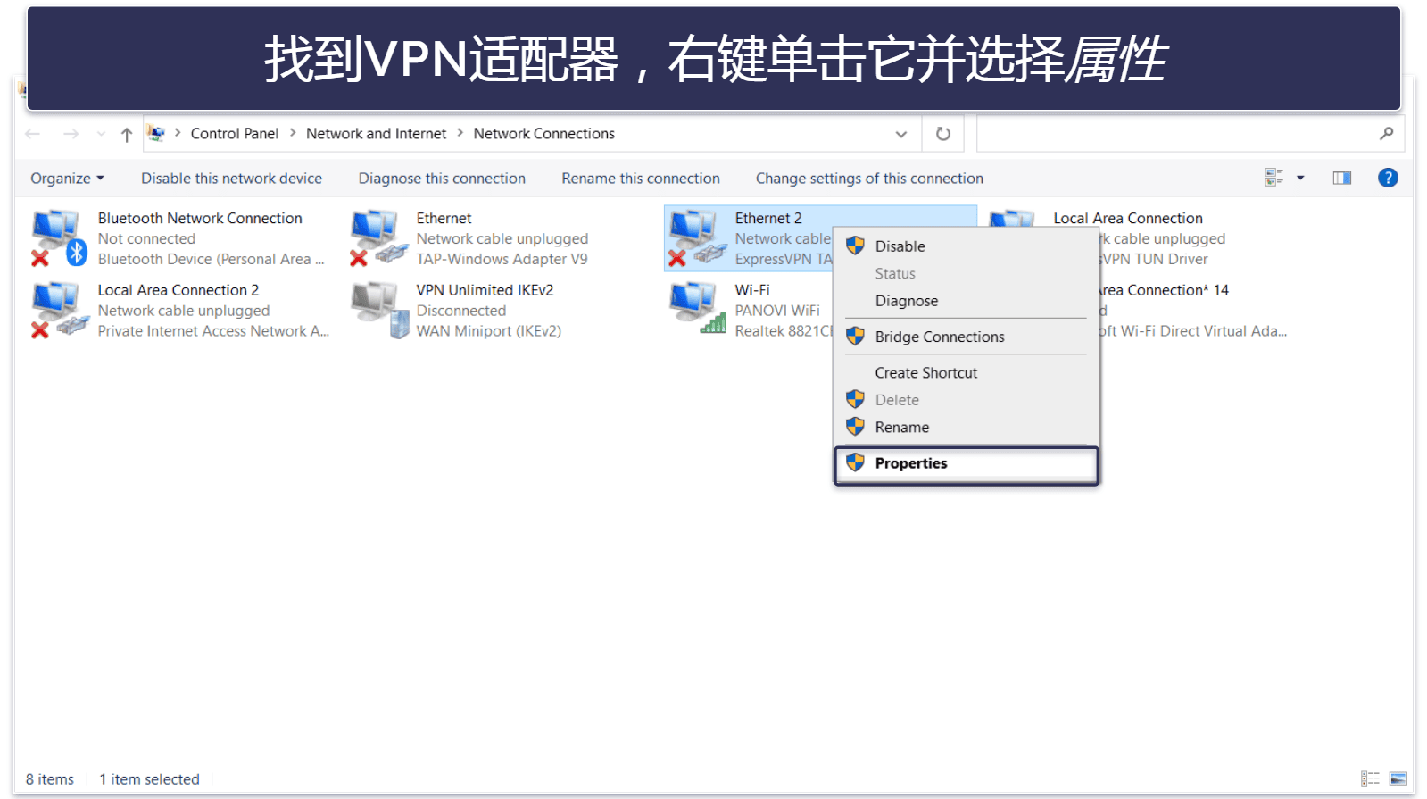Click the address bar location icon
Viewport: 1427px width, 799px height.
click(x=156, y=133)
